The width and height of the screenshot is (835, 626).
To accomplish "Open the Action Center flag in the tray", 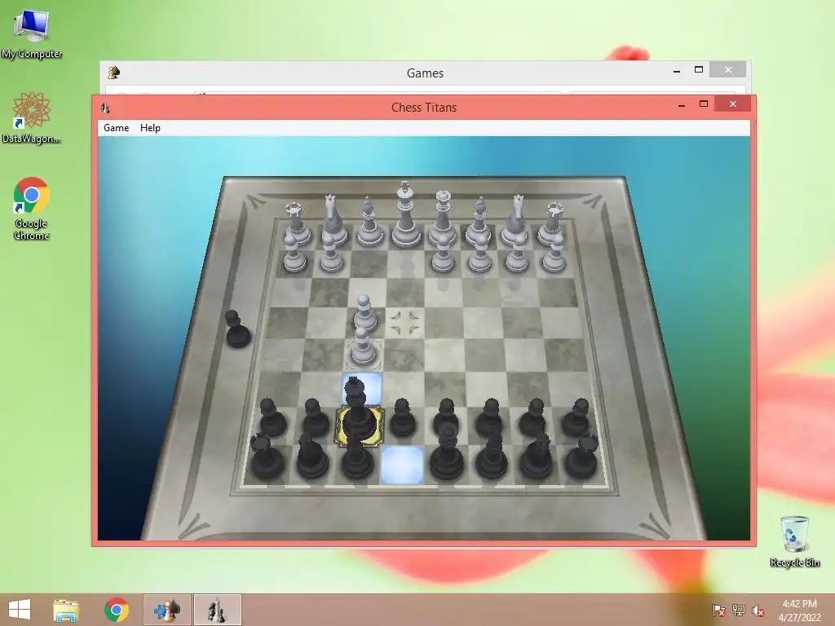I will coord(718,611).
